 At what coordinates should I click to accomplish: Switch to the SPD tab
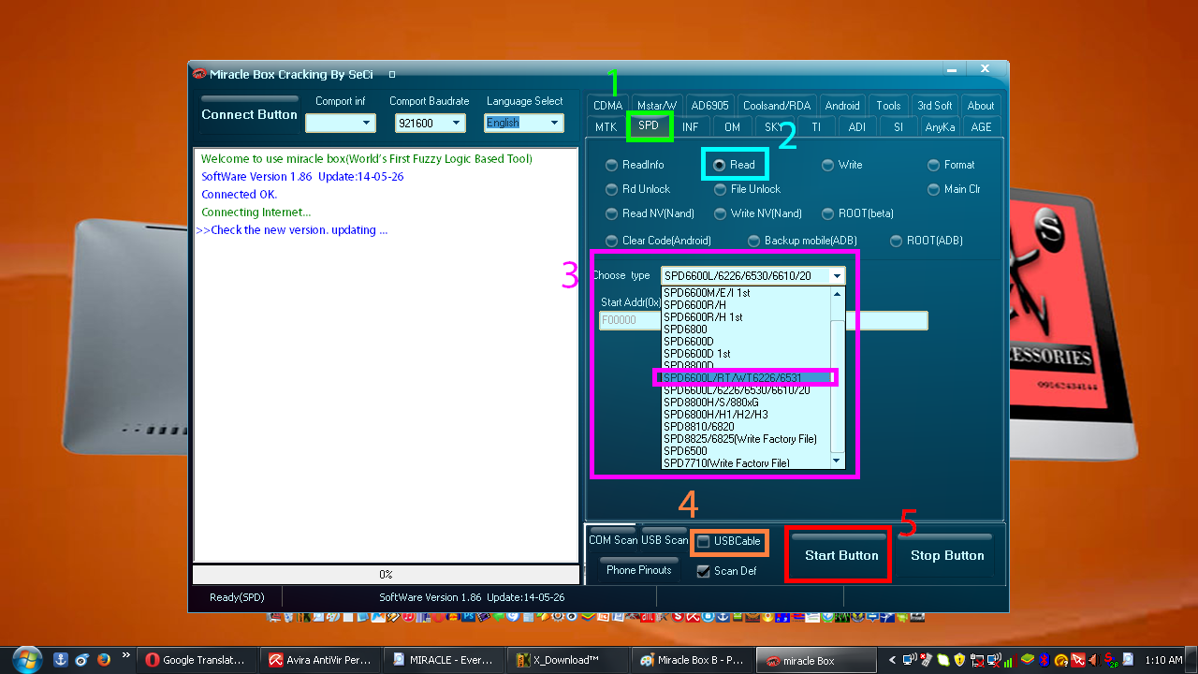tap(648, 125)
